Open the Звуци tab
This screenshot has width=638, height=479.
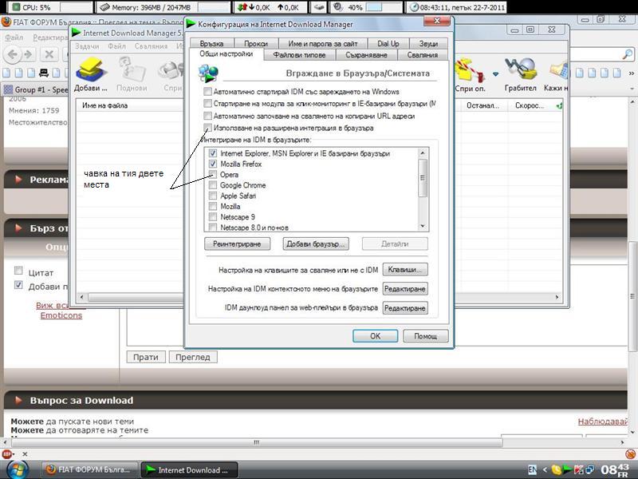pyautogui.click(x=428, y=44)
